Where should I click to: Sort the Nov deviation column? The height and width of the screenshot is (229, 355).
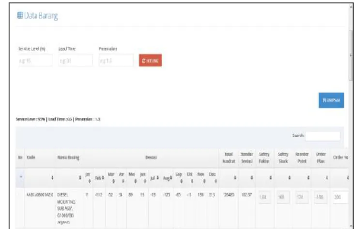point(204,181)
